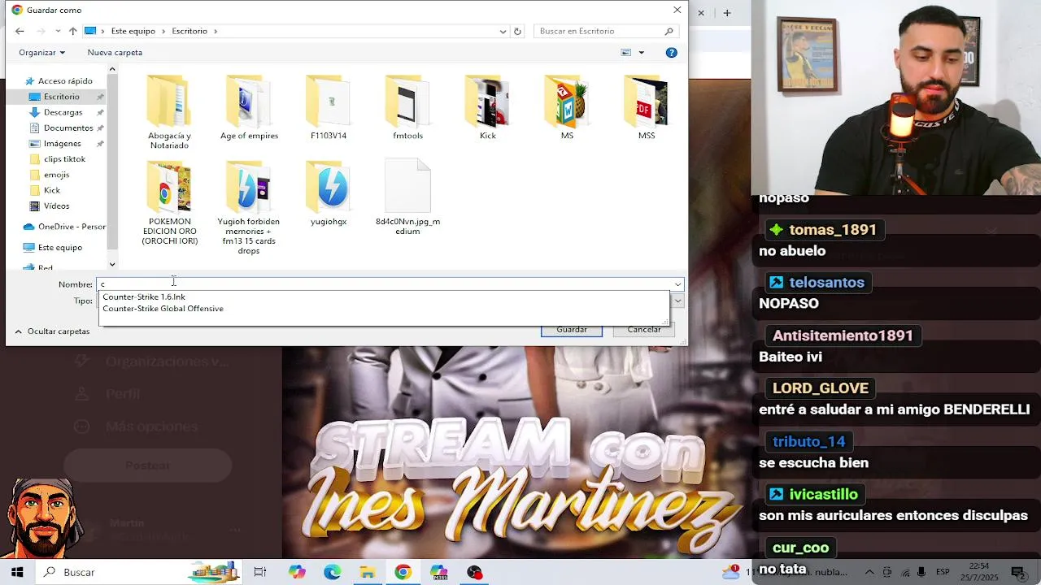Screen dimensions: 1041x585
Task: Go up one folder level
Action: 72,31
